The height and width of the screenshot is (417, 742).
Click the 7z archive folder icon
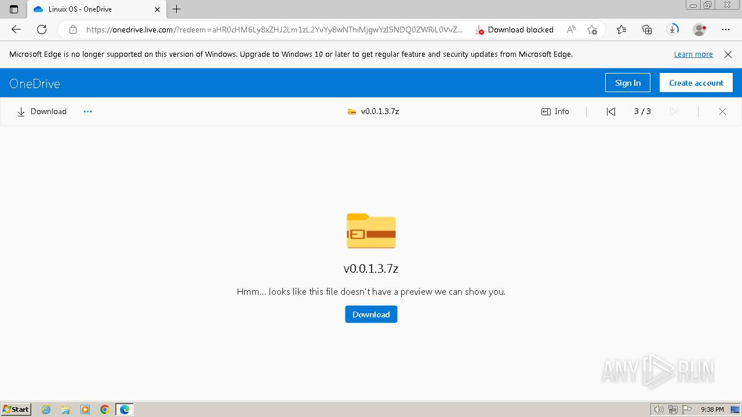[x=371, y=231]
